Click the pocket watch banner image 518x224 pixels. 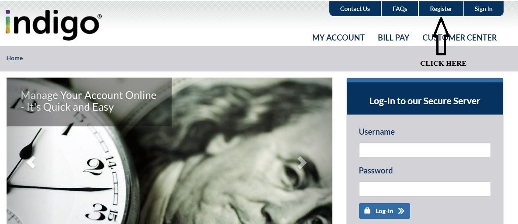coord(169,151)
